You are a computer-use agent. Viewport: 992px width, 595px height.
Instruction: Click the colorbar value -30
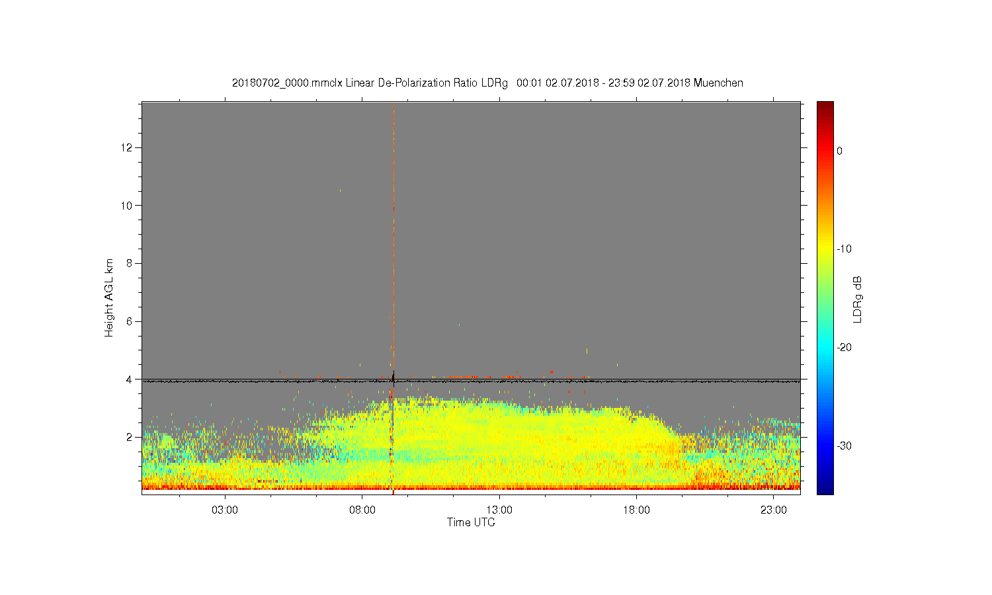844,446
